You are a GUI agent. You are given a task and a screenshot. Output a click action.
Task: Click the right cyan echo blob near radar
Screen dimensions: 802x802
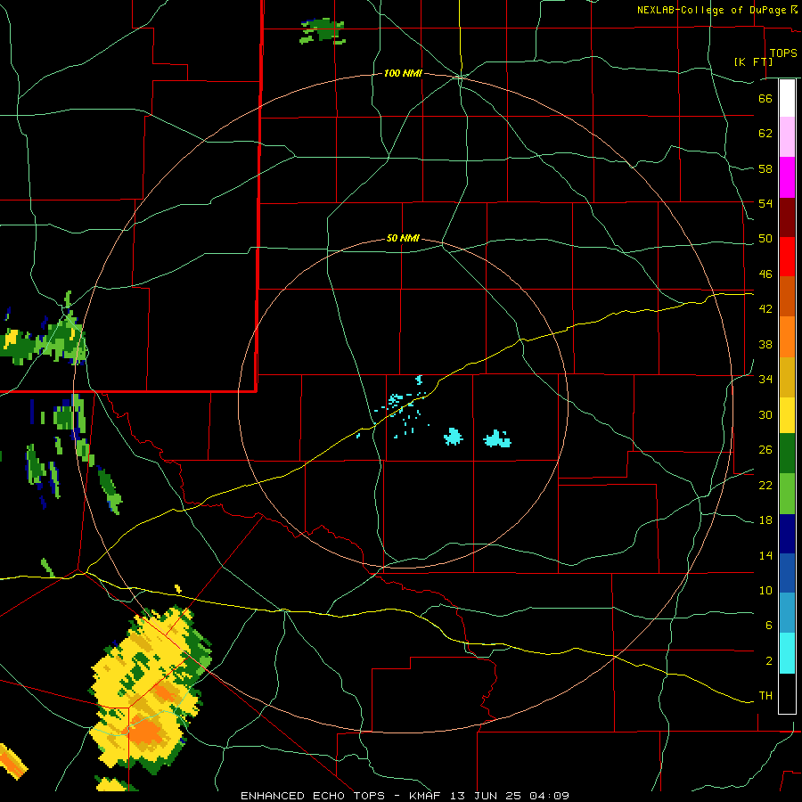[497, 438]
